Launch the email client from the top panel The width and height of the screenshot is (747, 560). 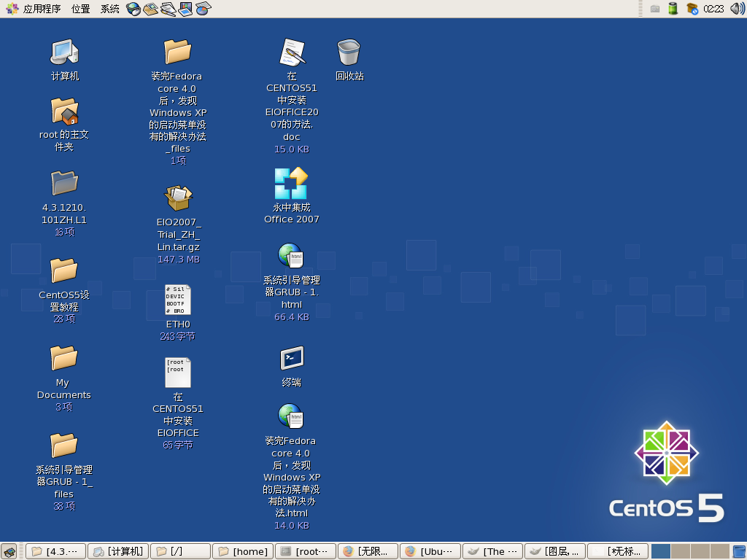coord(150,9)
